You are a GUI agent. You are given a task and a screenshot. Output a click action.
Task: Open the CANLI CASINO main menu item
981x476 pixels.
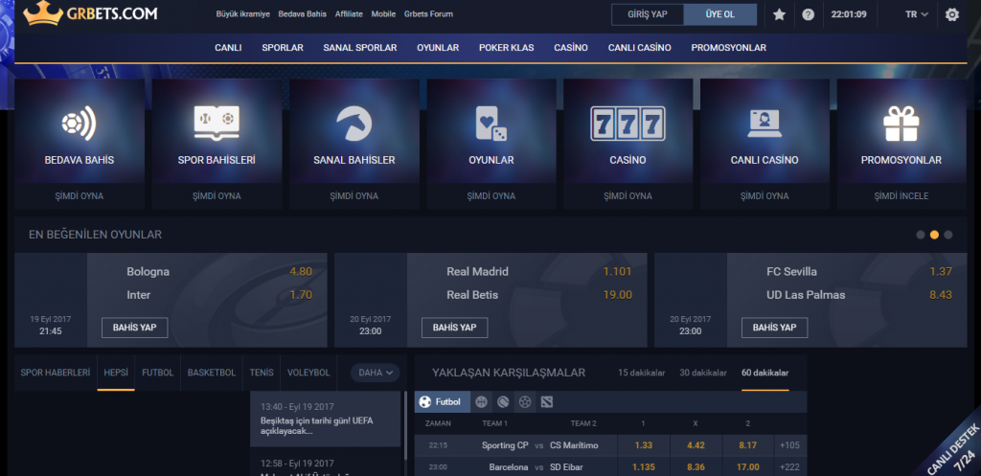click(x=639, y=48)
